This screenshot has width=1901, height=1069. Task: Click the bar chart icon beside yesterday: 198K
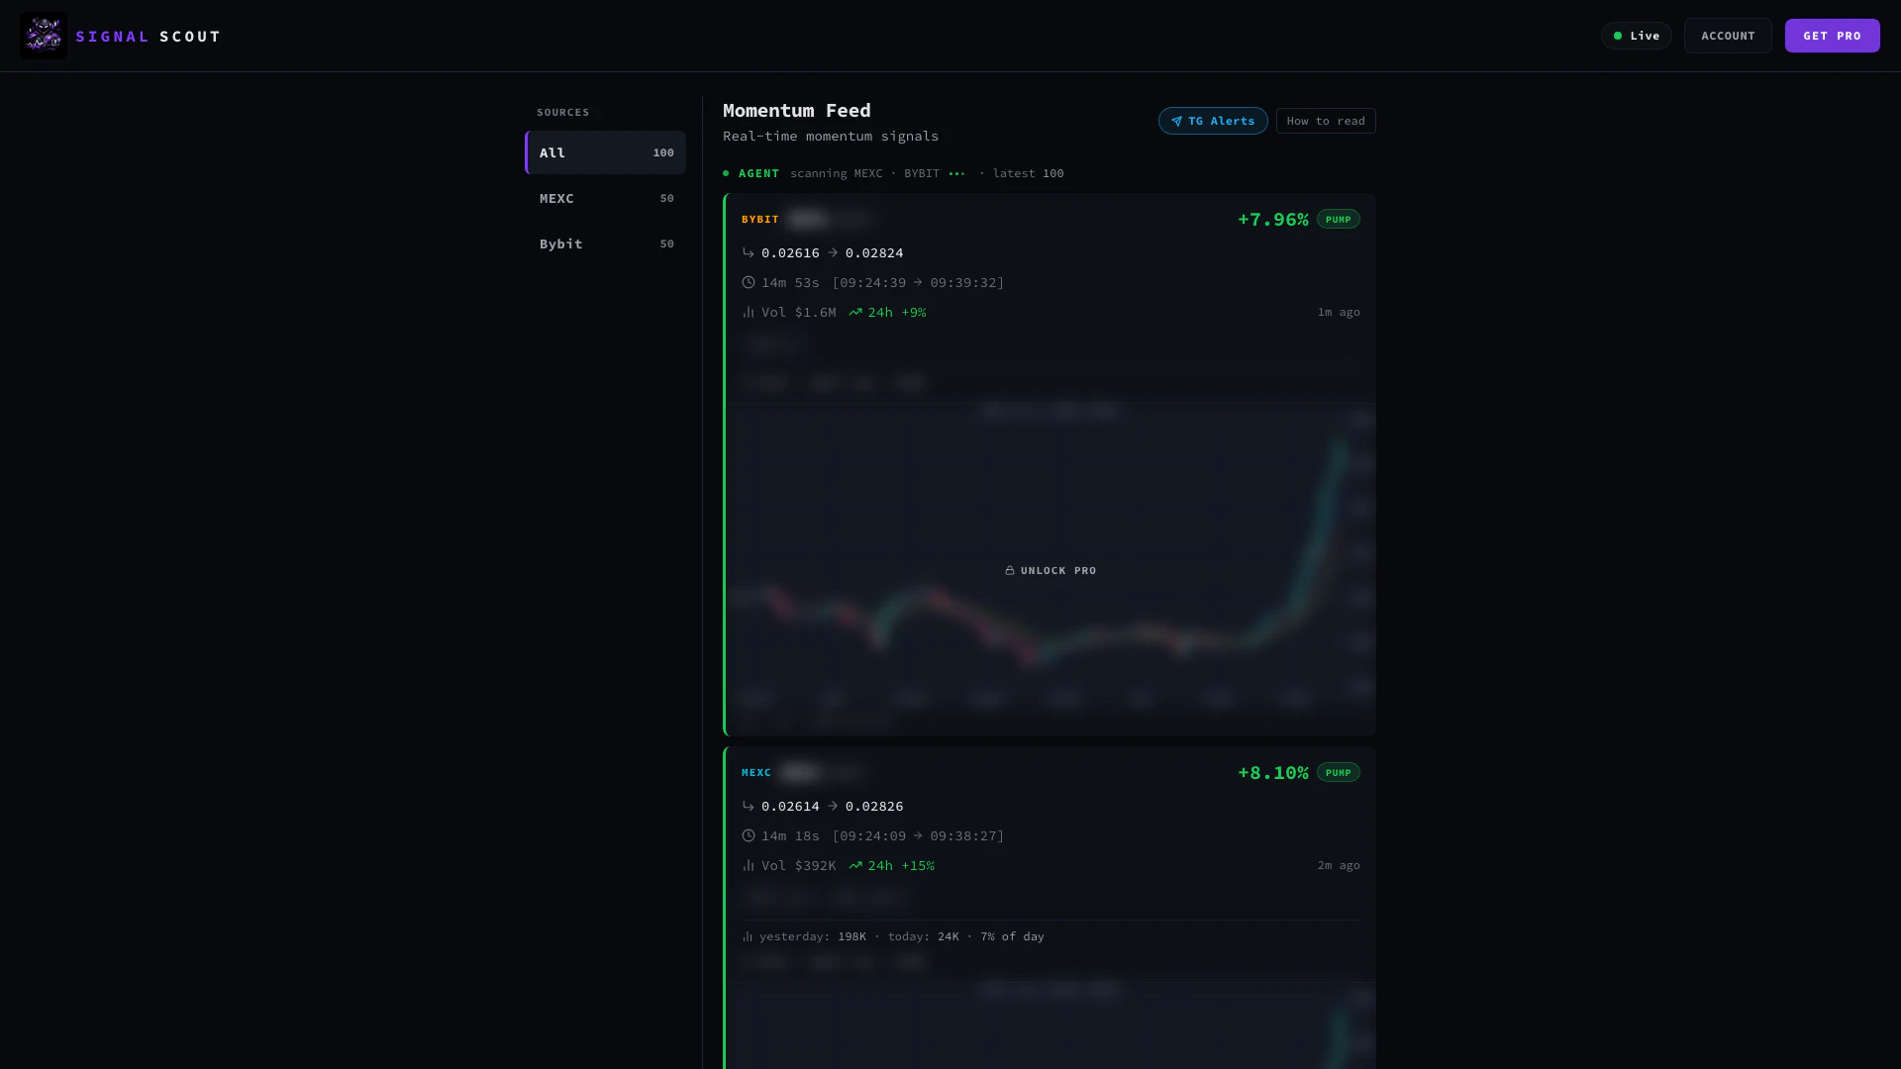[748, 936]
